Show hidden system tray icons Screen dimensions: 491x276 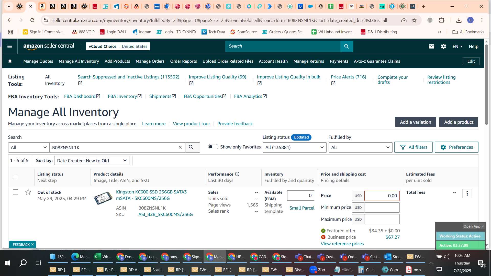click(x=431, y=263)
